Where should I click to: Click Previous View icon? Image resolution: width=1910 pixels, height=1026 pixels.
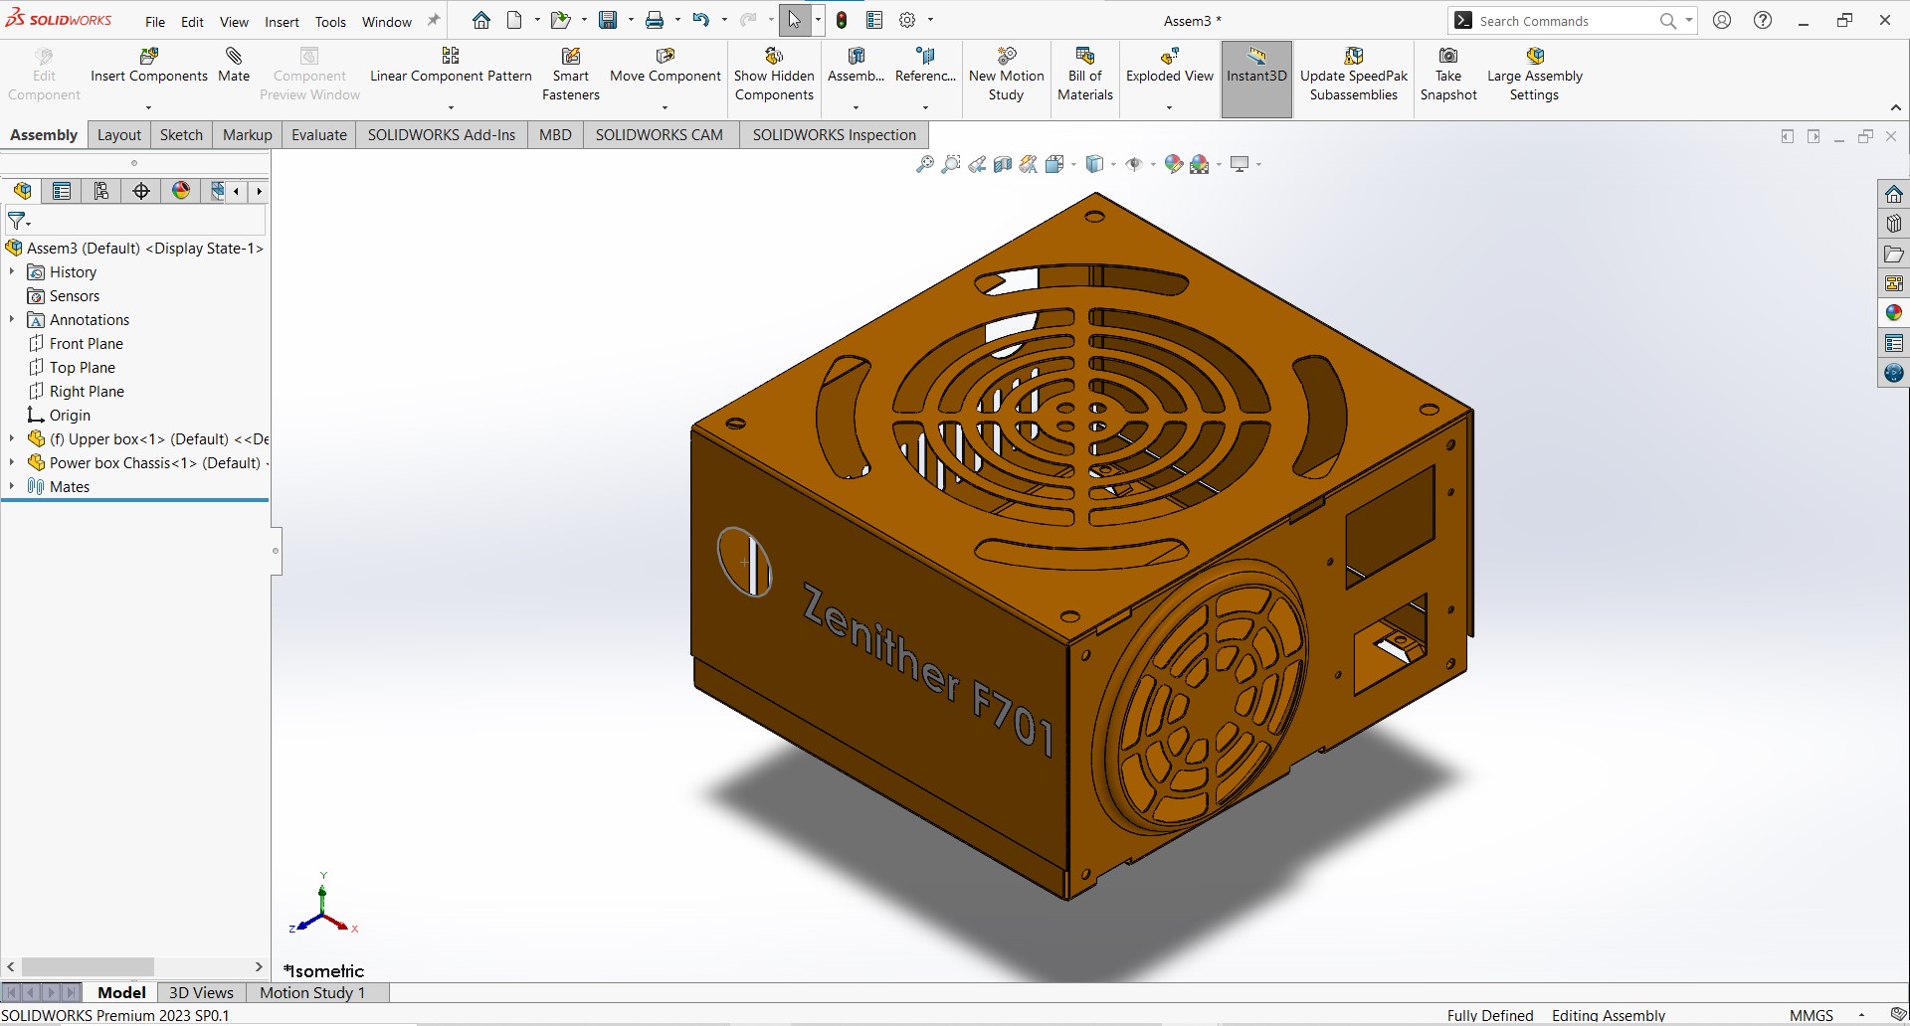(x=977, y=164)
